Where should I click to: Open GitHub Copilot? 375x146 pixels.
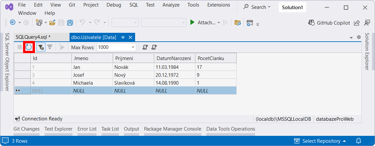click(329, 23)
